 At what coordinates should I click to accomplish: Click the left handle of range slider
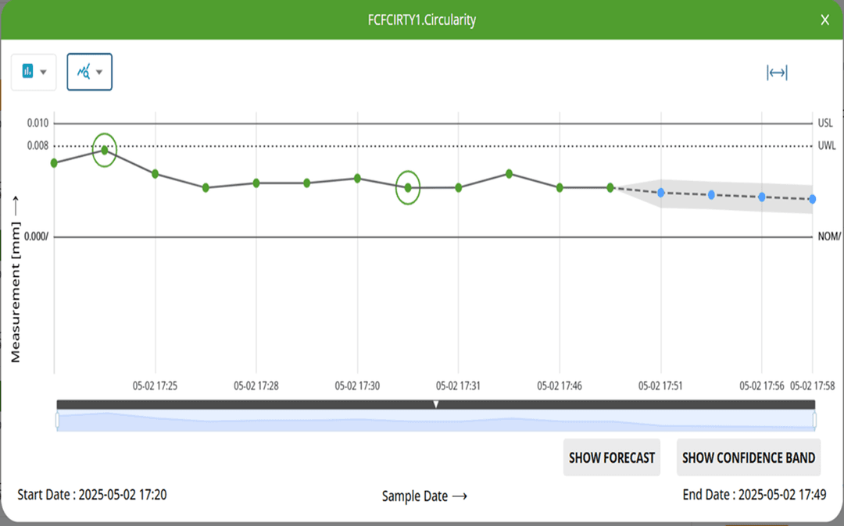(x=57, y=421)
